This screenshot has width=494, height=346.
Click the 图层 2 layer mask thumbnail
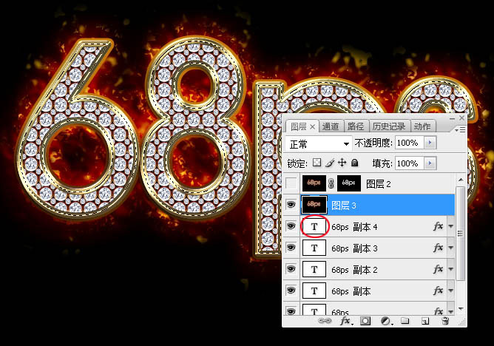349,183
